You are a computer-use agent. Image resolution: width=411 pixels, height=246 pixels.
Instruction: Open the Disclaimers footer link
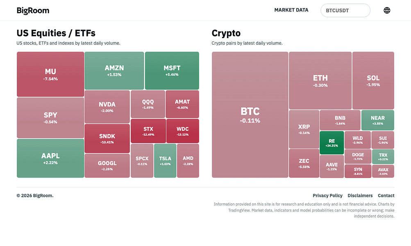point(360,196)
